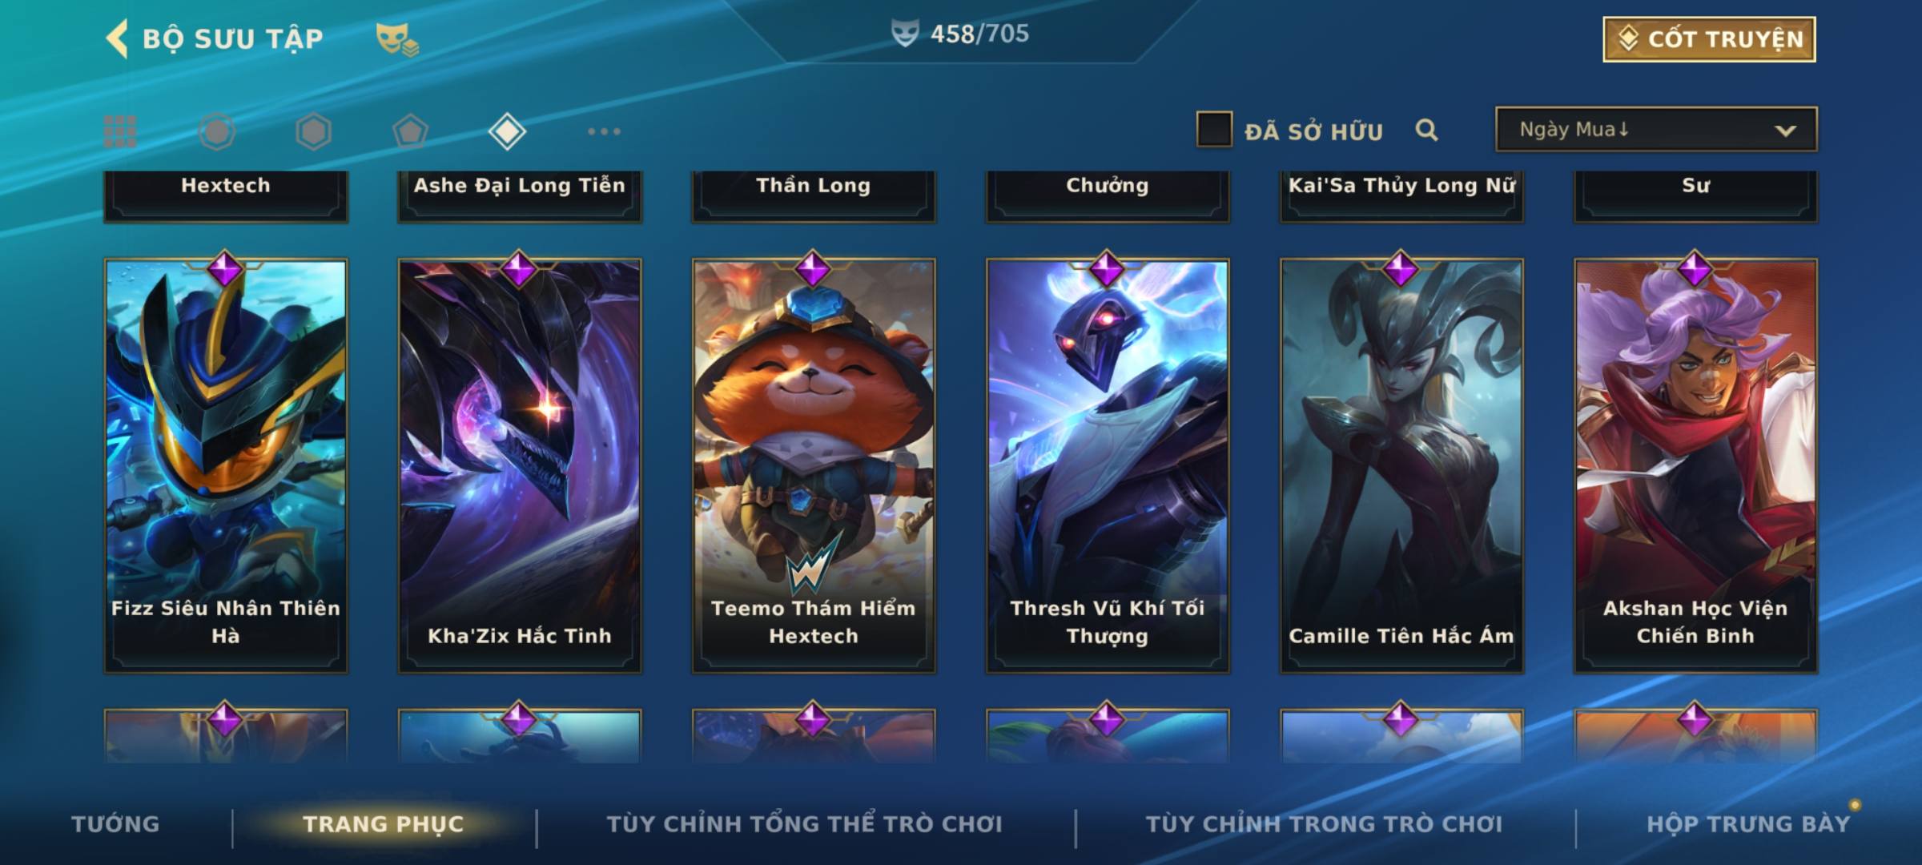Select the pentagon rarity filter icon
Screen dimensions: 1922x865
410,131
